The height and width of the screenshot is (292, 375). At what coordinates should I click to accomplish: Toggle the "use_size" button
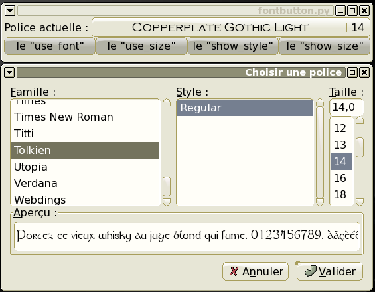141,46
